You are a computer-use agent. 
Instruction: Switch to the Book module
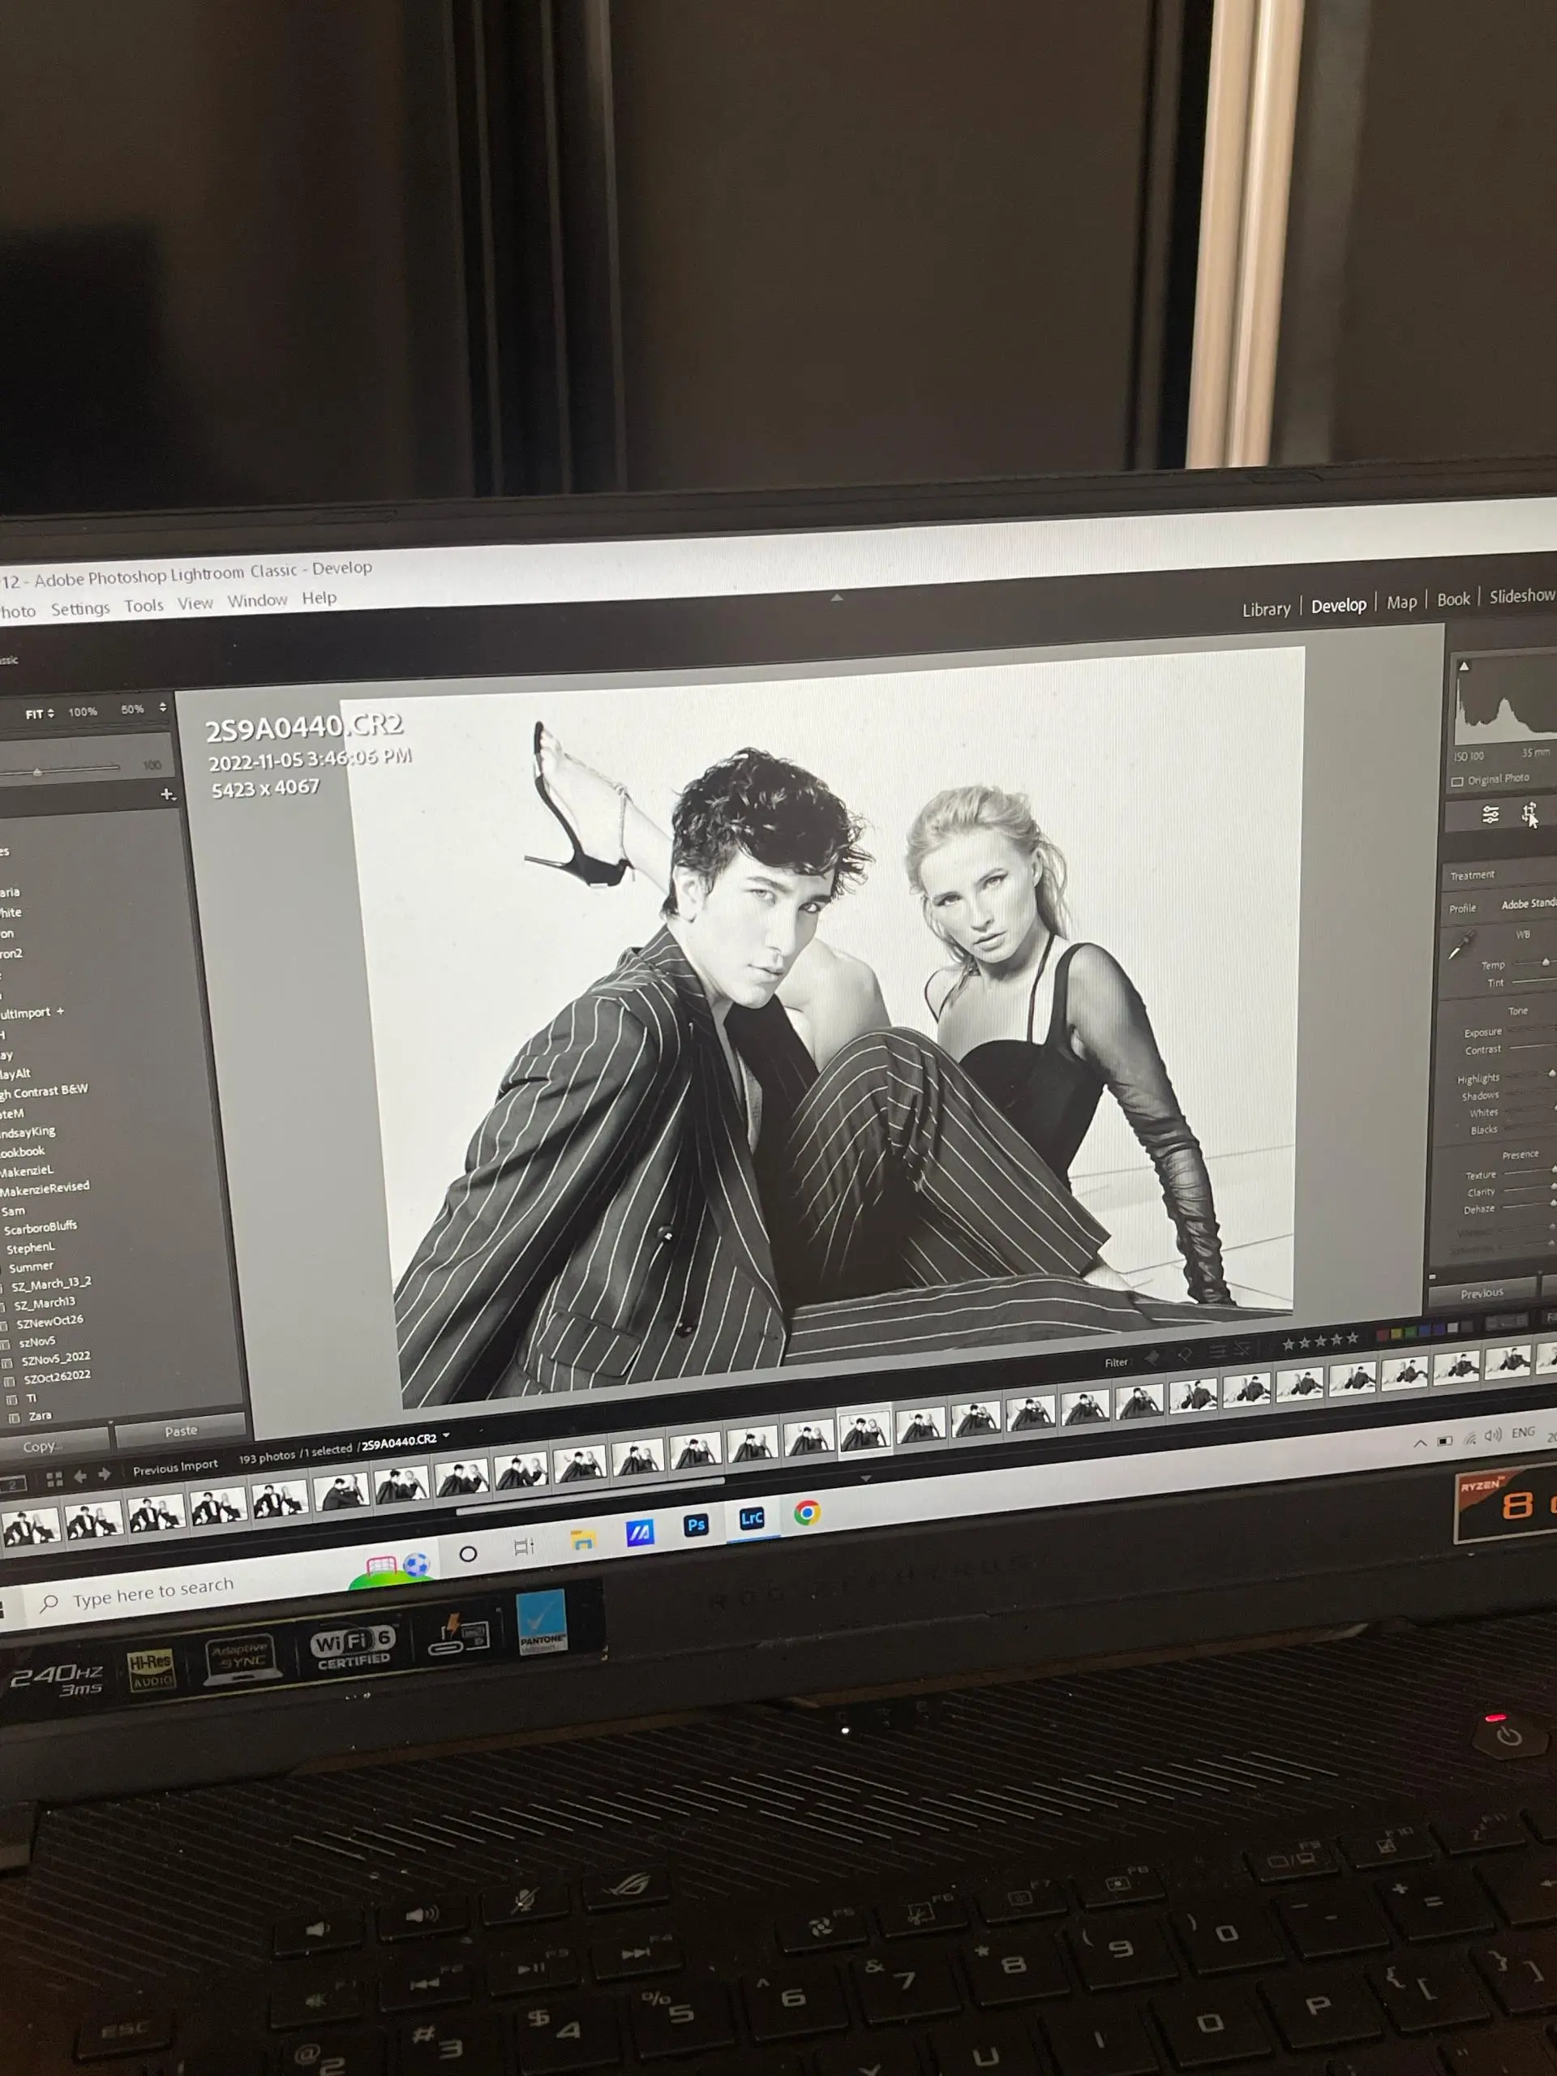pyautogui.click(x=1453, y=600)
